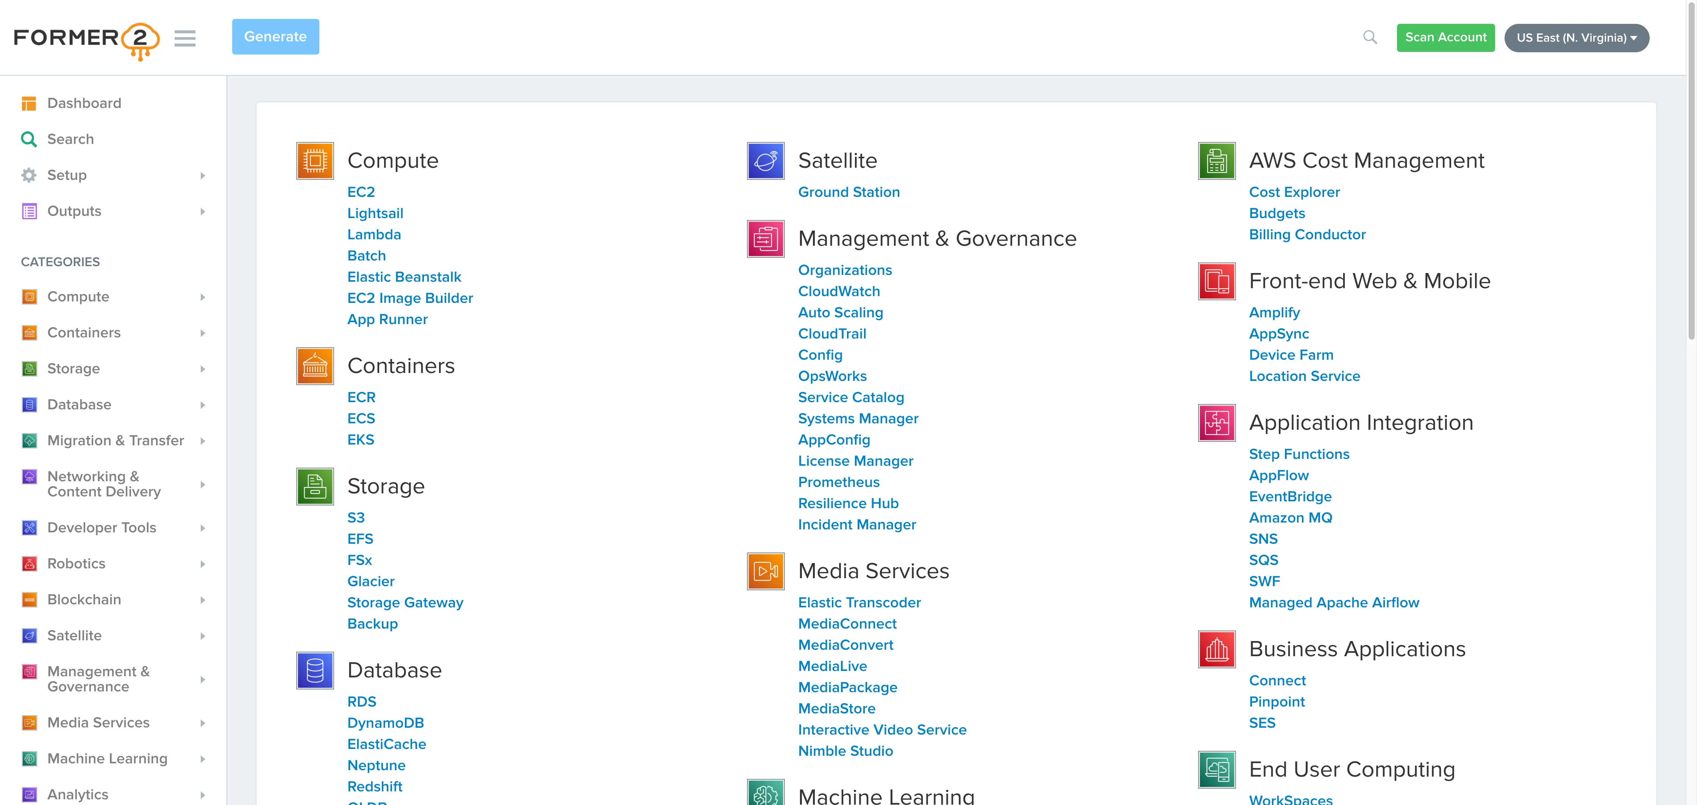This screenshot has height=805, width=1697.
Task: Open Dashboard from the sidebar
Action: (84, 103)
